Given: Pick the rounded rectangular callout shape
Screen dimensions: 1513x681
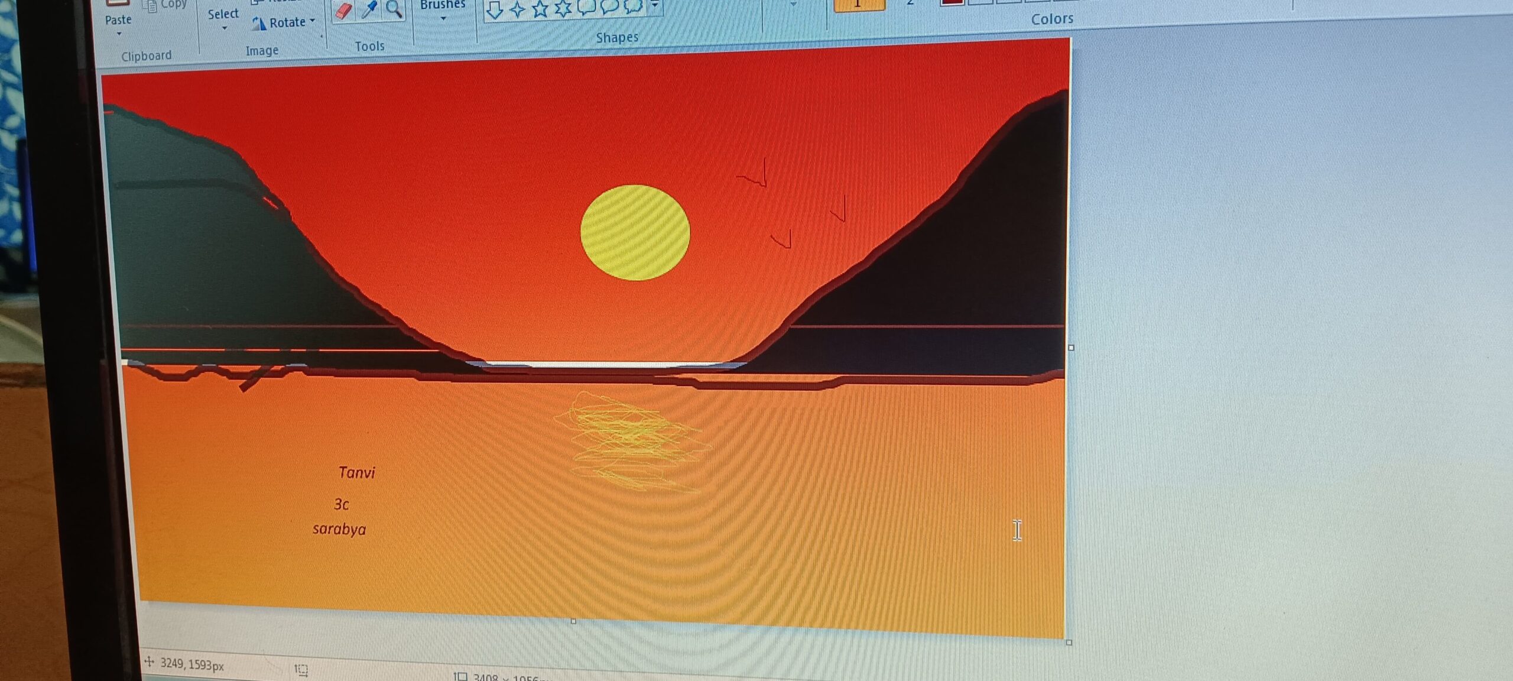Looking at the screenshot, I should click(586, 7).
